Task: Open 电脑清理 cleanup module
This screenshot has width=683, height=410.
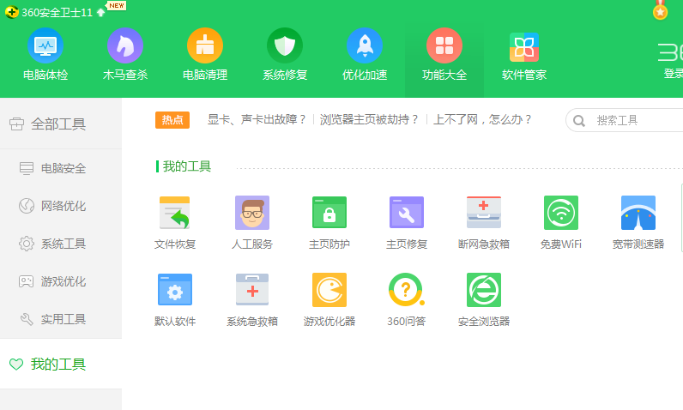Action: [205, 55]
